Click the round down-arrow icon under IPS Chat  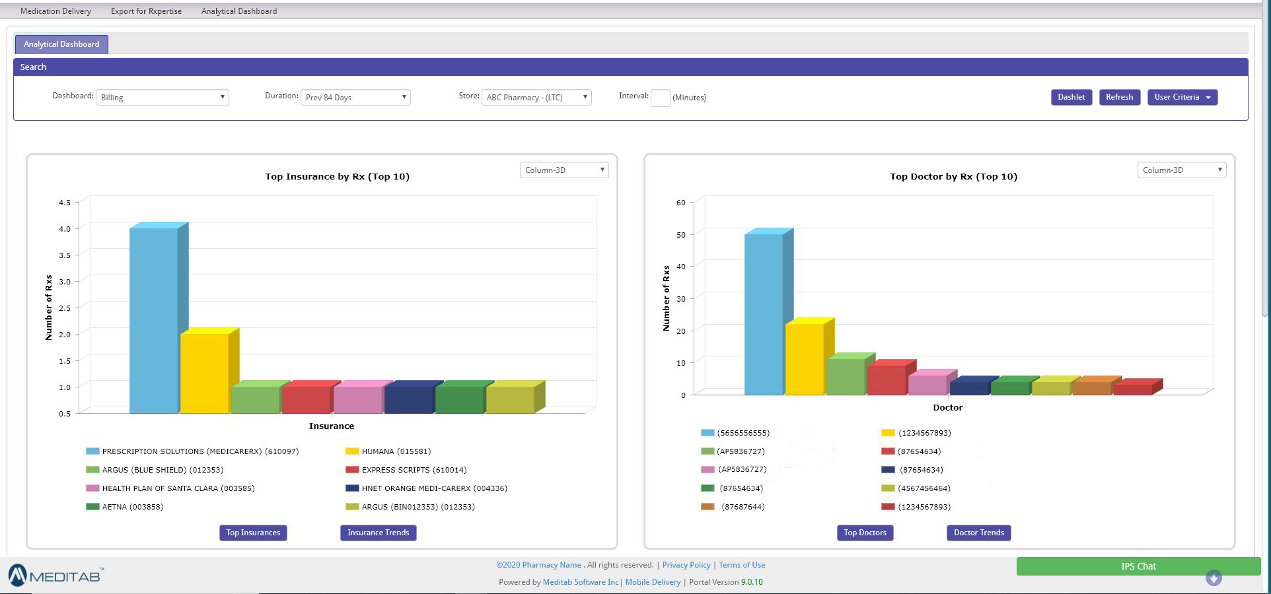pyautogui.click(x=1214, y=578)
